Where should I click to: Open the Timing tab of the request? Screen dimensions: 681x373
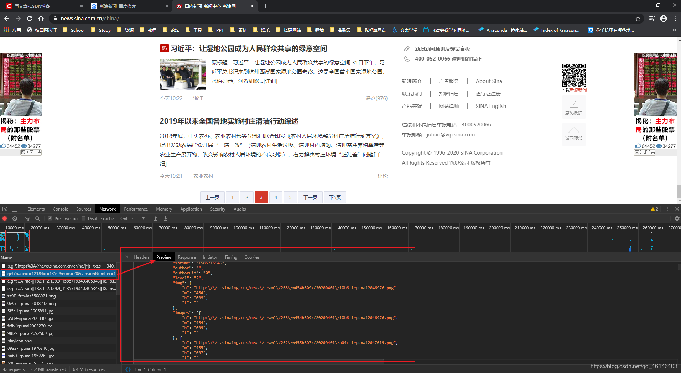pos(231,257)
